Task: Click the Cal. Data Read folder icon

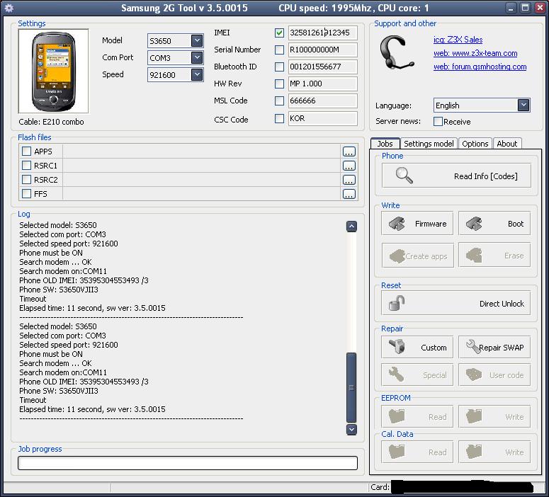Action: [x=397, y=452]
